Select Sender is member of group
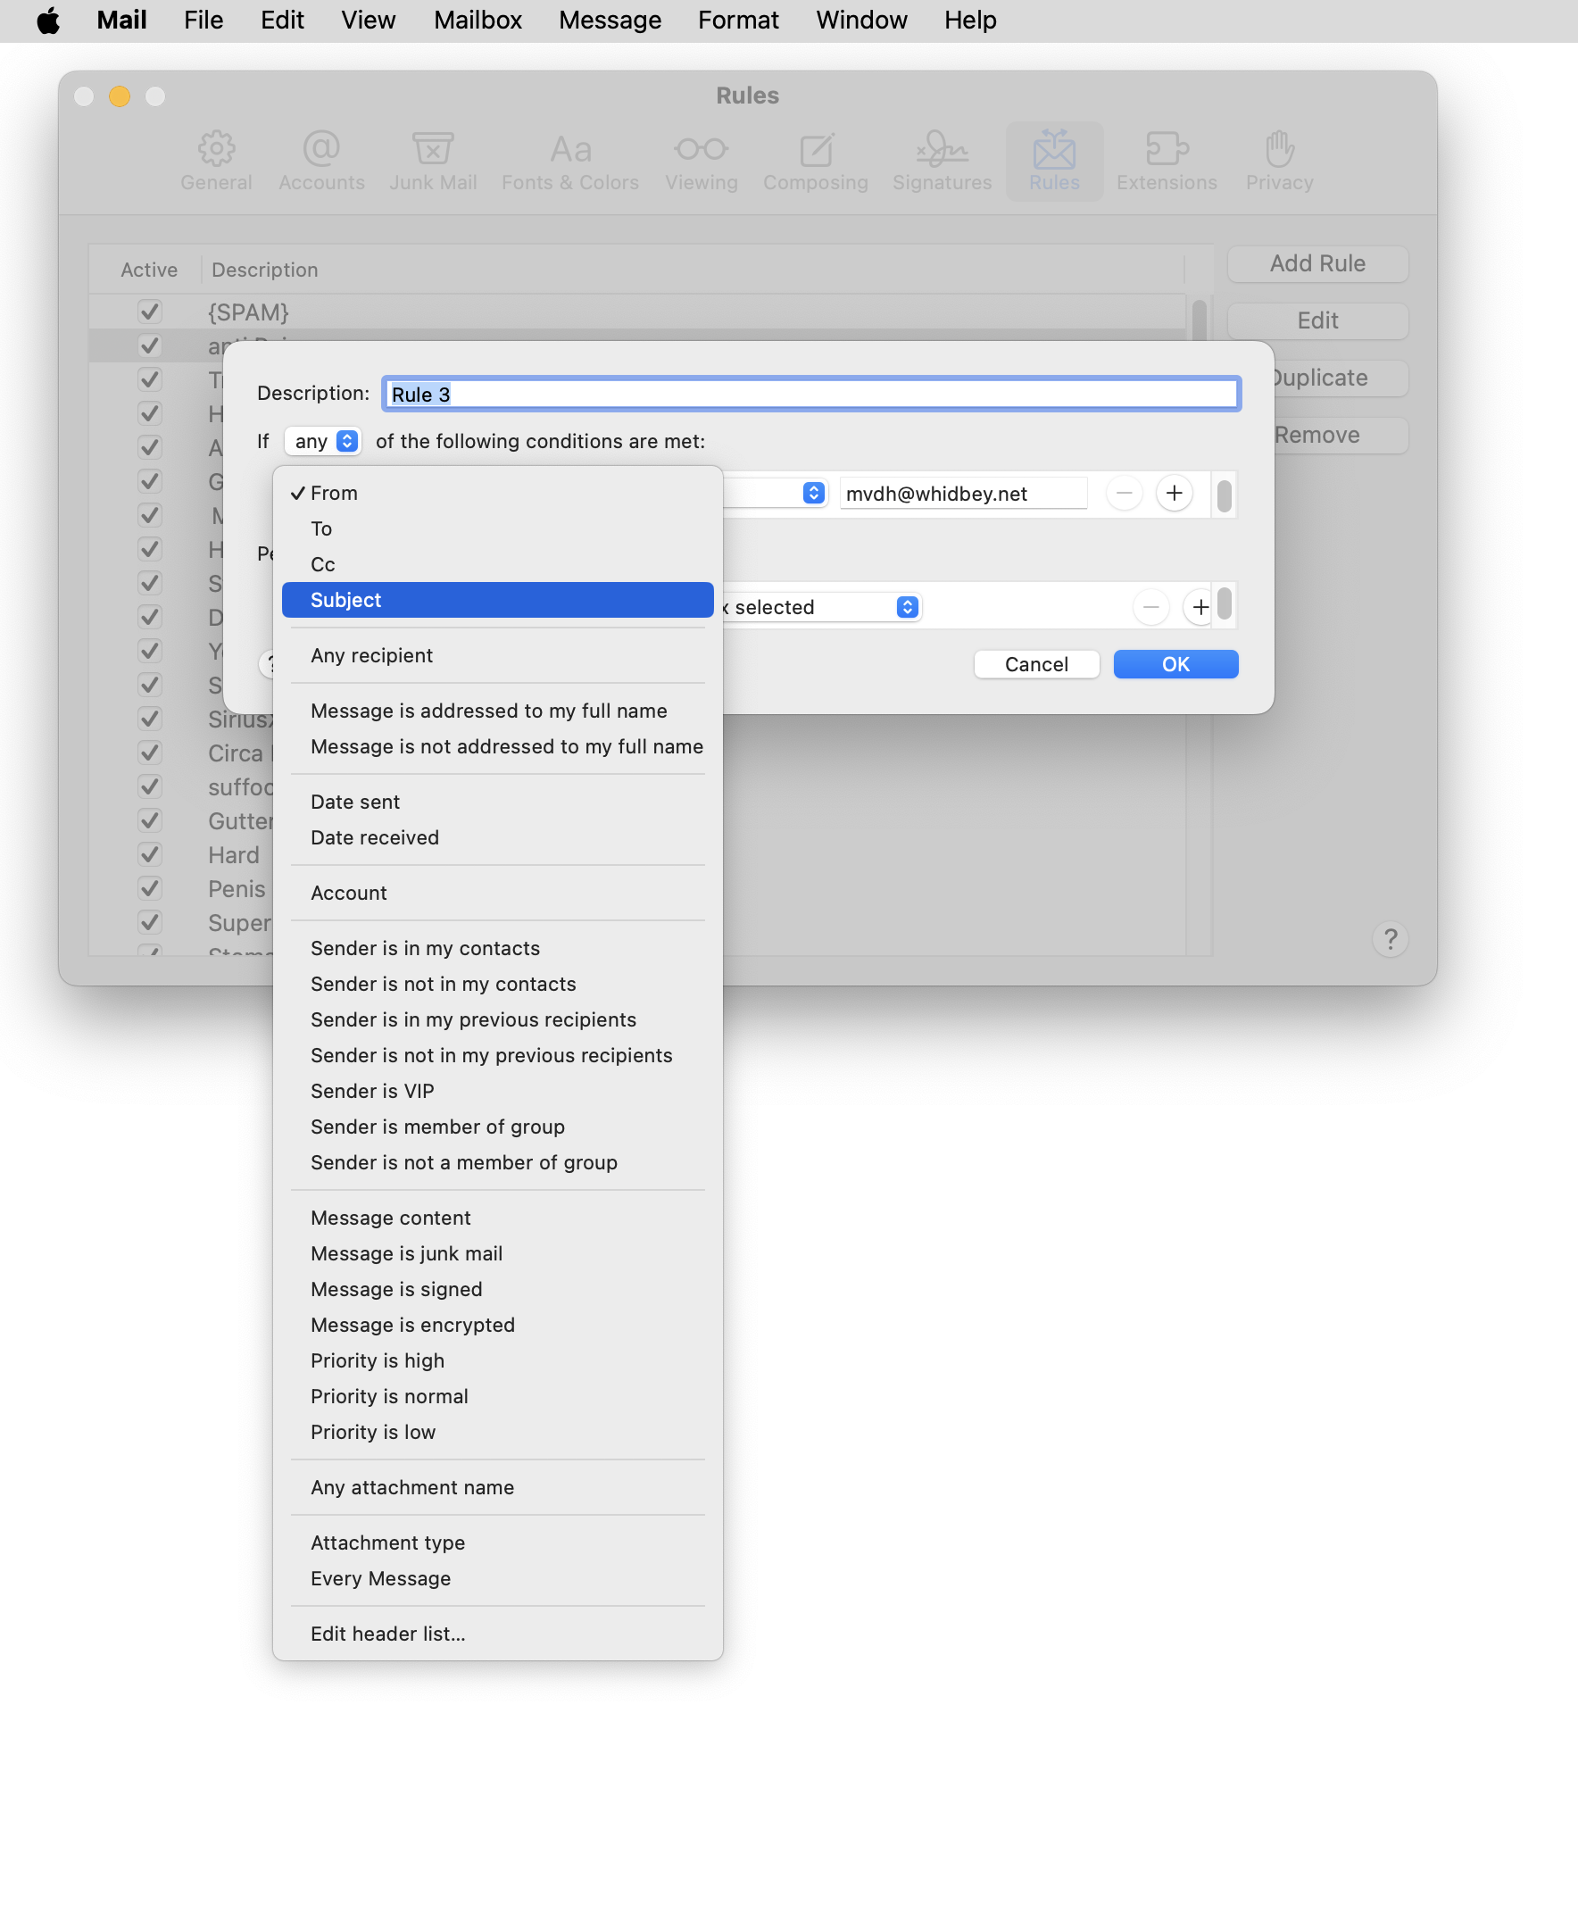The height and width of the screenshot is (1921, 1578). click(497, 1127)
